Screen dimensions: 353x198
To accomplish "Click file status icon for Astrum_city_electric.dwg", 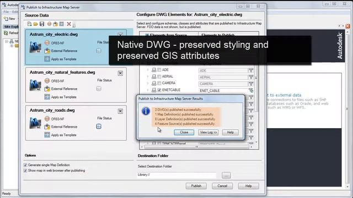I will (x=99, y=51).
